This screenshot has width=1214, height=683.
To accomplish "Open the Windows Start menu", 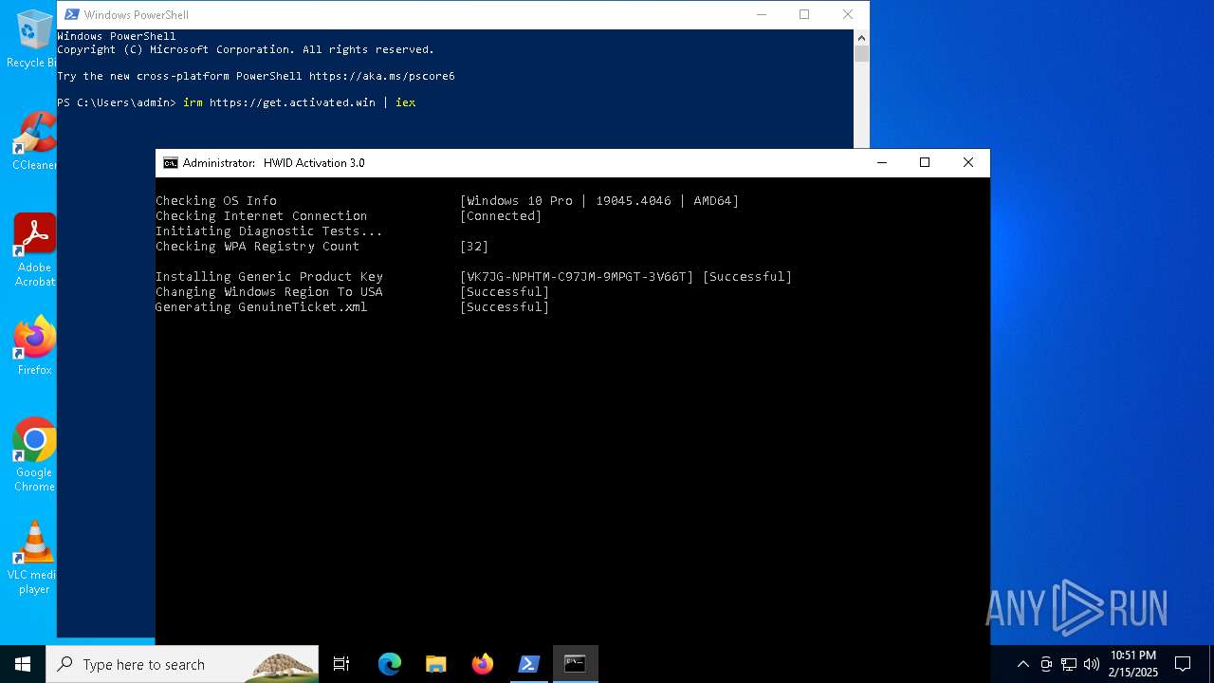I will [23, 664].
